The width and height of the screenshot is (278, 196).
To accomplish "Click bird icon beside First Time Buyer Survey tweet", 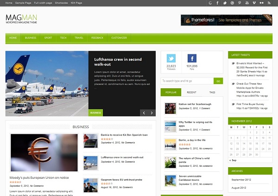I will [x=233, y=104].
